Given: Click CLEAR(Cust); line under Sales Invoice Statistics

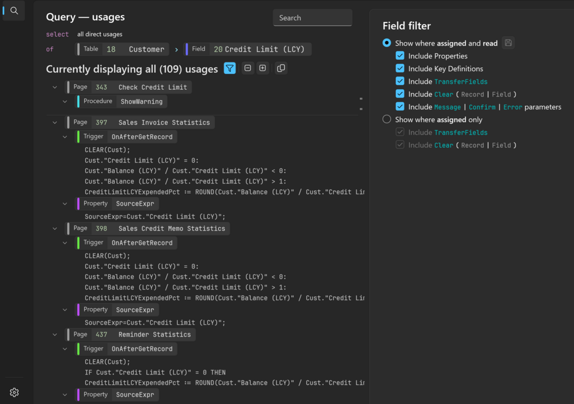Looking at the screenshot, I should (x=107, y=150).
